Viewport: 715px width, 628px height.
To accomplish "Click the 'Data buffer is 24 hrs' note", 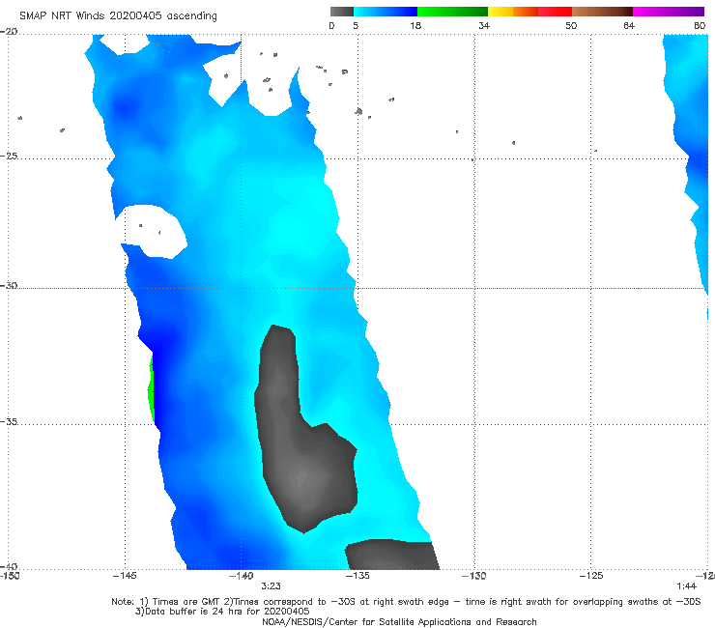I will pos(222,612).
